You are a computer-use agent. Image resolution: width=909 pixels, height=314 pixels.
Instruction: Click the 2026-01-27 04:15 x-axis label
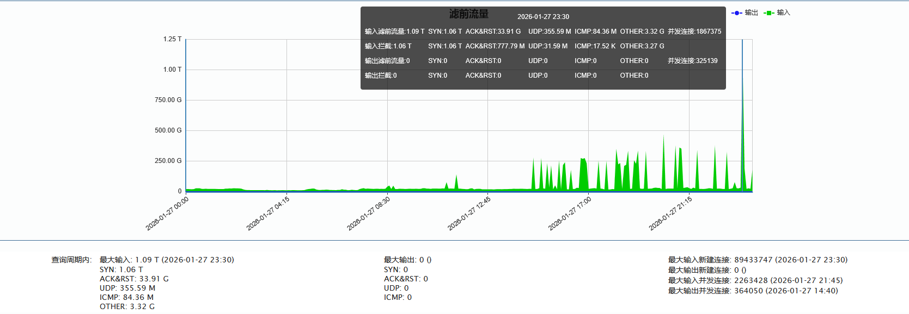pos(268,213)
